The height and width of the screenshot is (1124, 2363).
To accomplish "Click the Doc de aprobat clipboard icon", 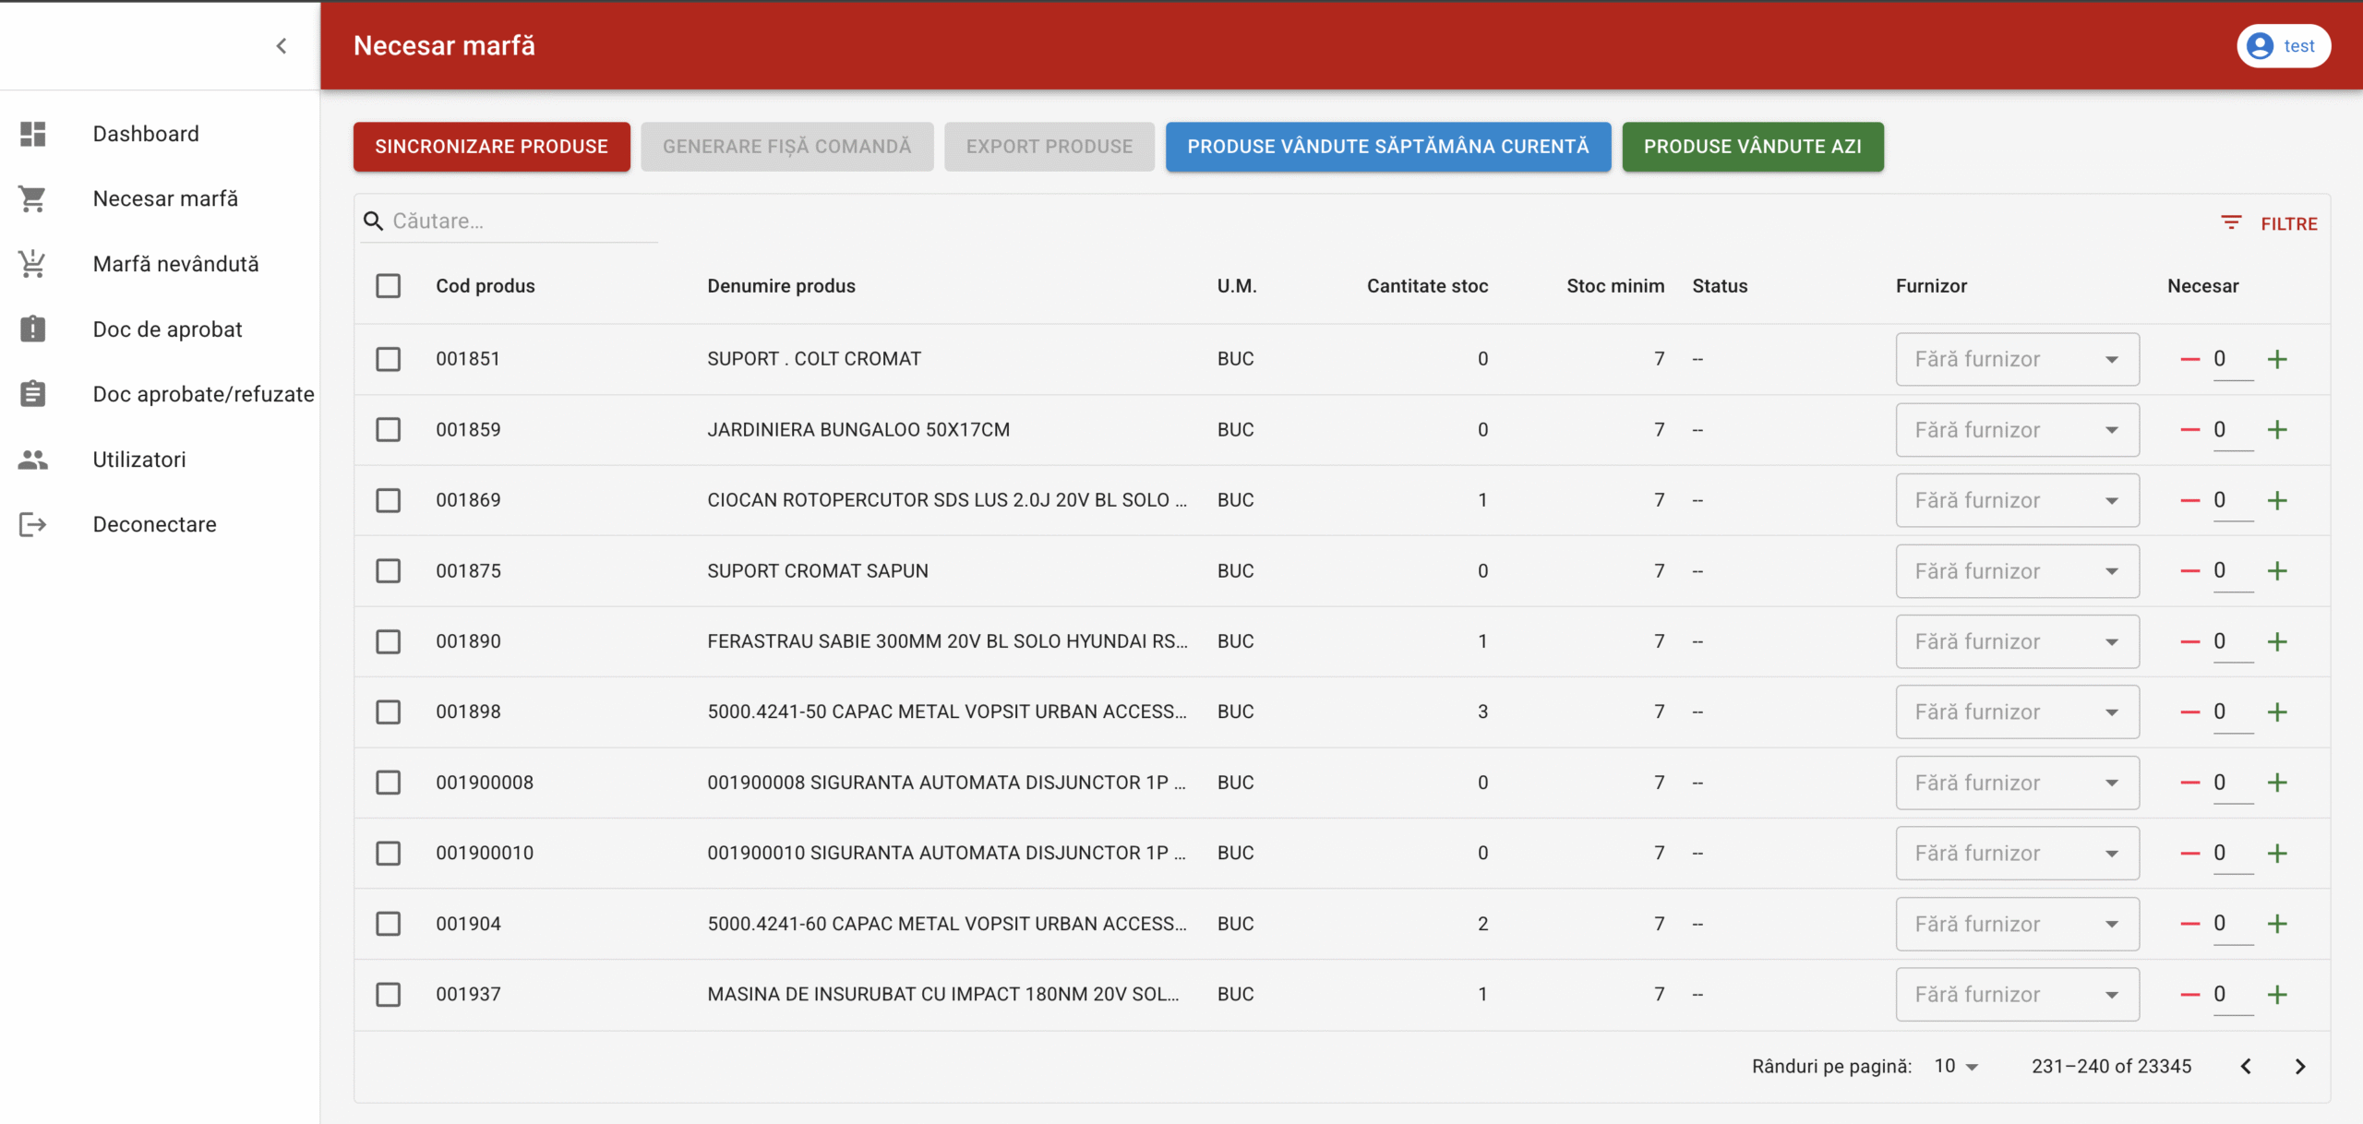I will tap(33, 329).
